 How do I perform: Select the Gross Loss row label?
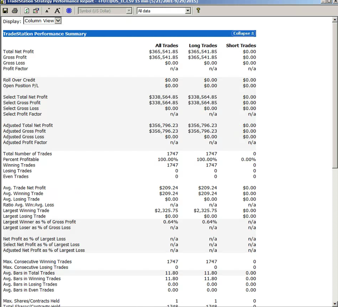point(14,63)
